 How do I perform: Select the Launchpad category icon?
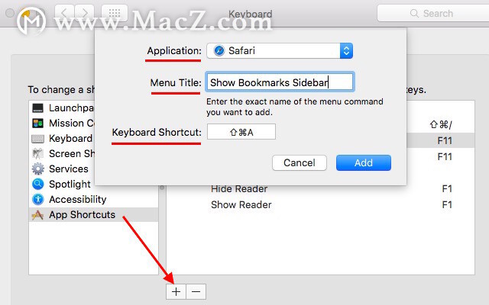(37, 108)
